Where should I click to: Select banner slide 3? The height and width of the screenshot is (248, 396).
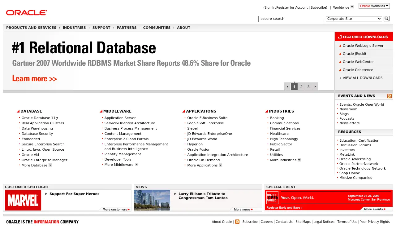308,86
